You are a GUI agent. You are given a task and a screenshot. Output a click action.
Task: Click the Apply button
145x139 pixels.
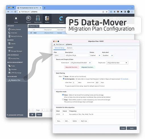click(x=132, y=128)
